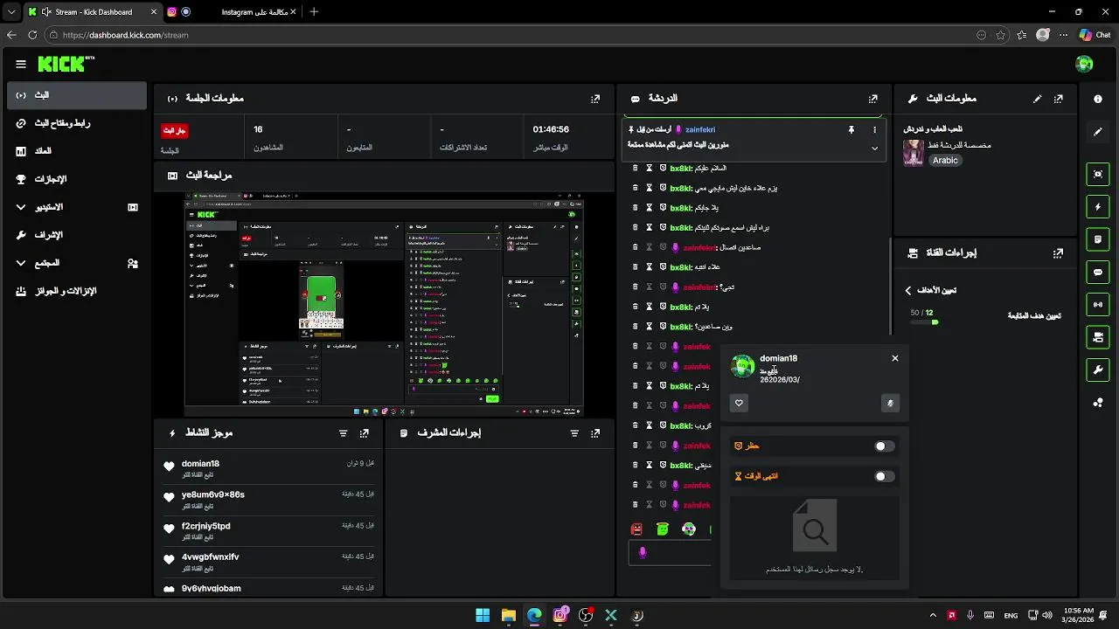The image size is (1119, 629).
Task: Pop out the activity feed panel
Action: (365, 432)
